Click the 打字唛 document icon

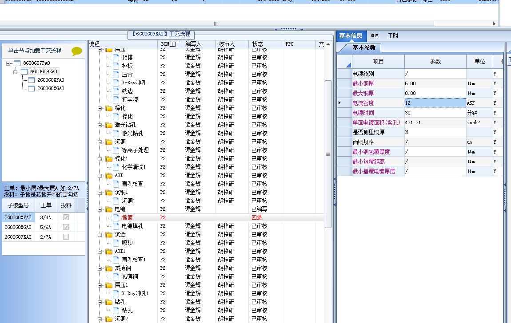(116, 99)
